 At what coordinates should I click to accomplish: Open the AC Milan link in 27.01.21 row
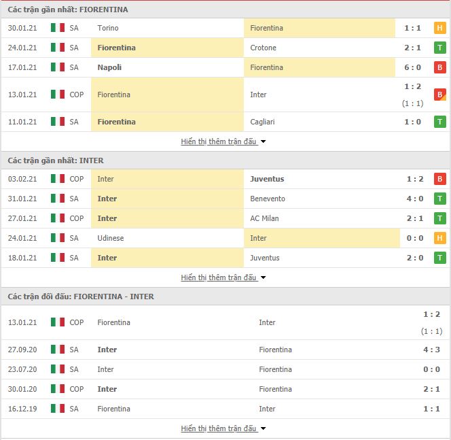[264, 218]
